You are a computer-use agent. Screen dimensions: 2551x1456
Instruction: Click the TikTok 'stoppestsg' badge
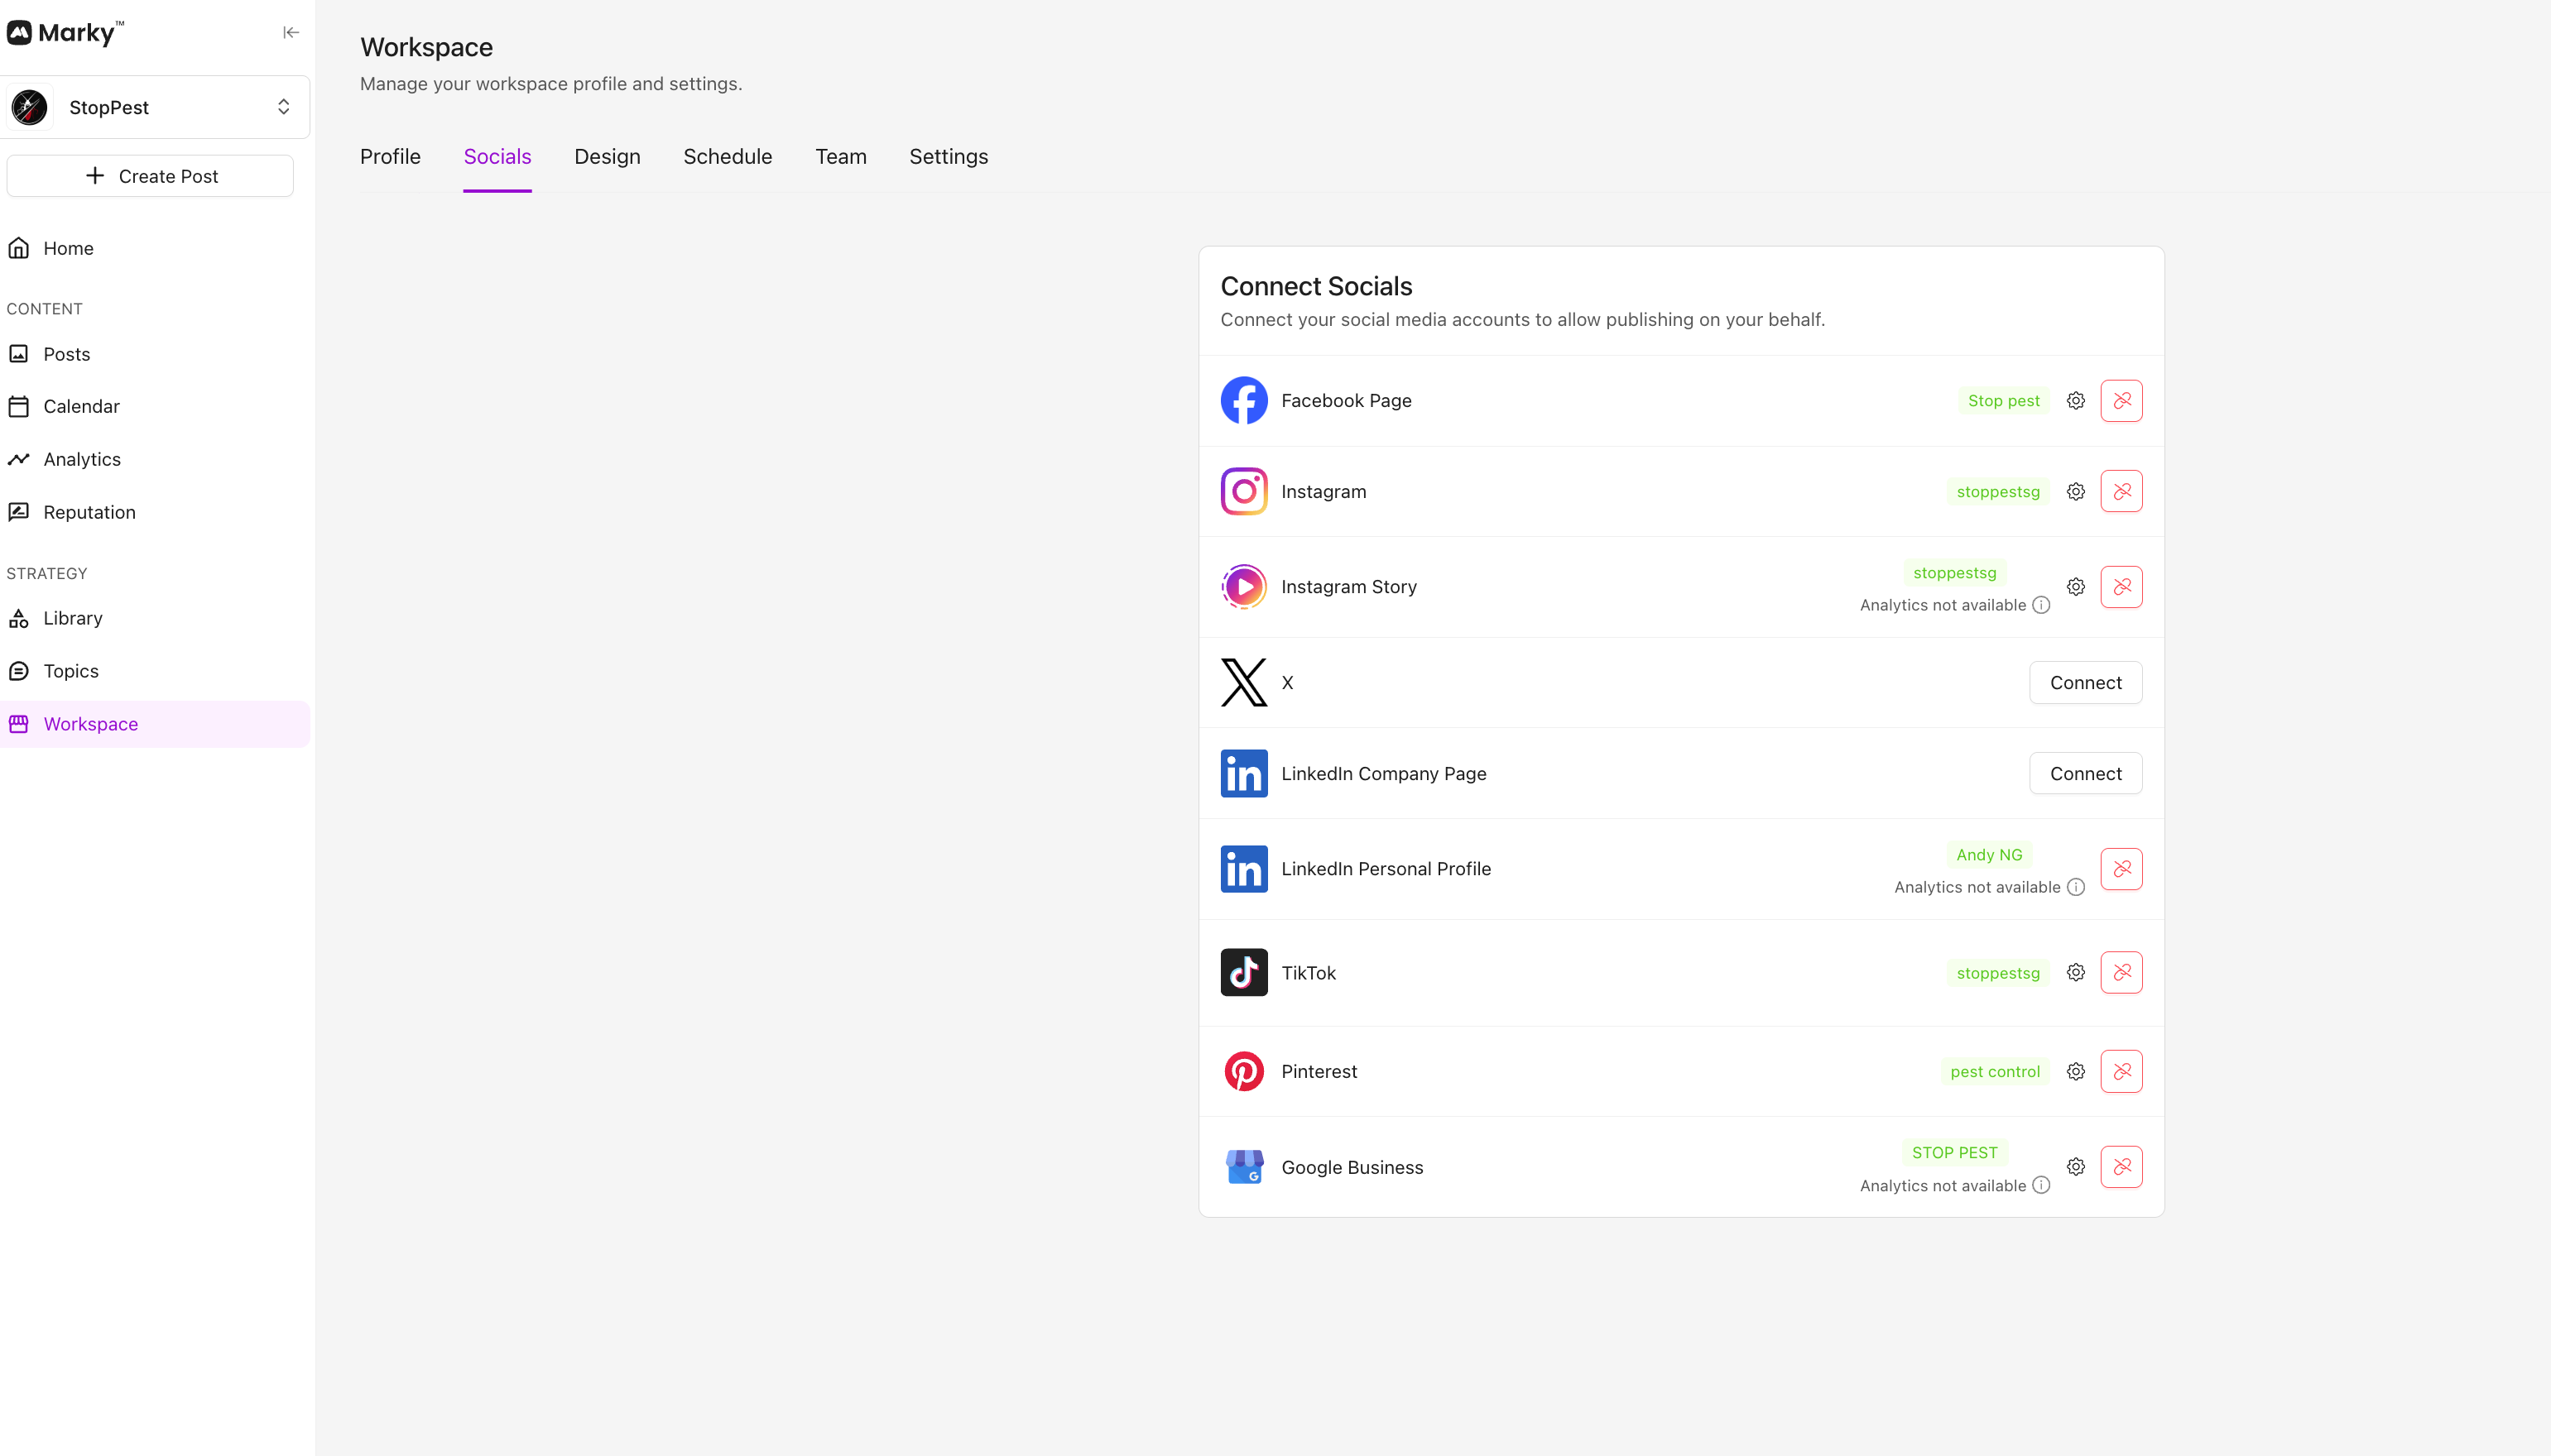coord(1998,973)
